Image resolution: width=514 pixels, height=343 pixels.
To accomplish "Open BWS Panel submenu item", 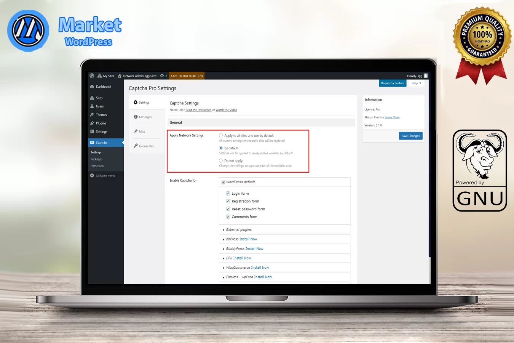I will (x=97, y=166).
